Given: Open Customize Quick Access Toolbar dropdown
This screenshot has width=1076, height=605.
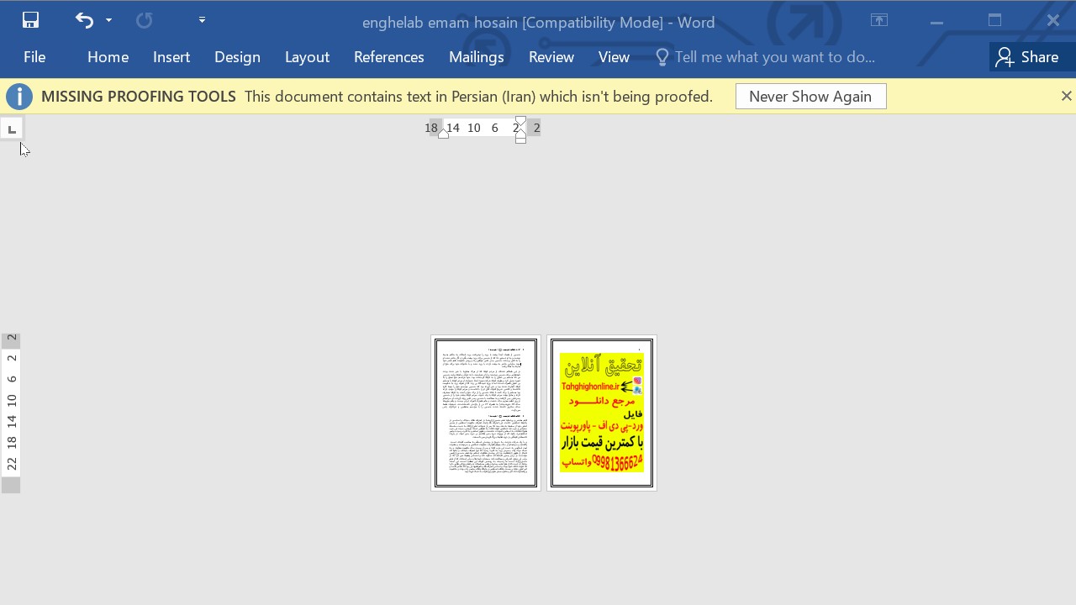Looking at the screenshot, I should point(202,20).
